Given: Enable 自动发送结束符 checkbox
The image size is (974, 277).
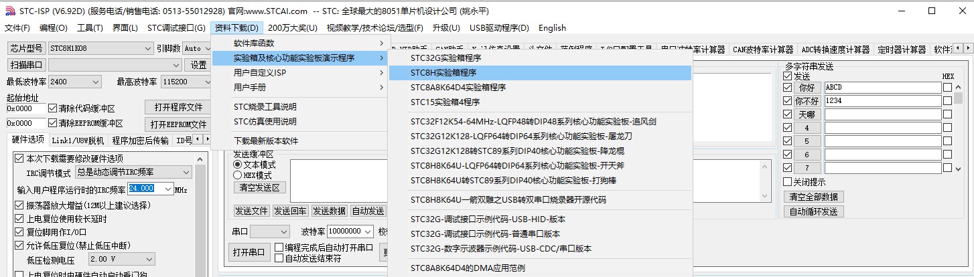Looking at the screenshot, I should click(279, 258).
